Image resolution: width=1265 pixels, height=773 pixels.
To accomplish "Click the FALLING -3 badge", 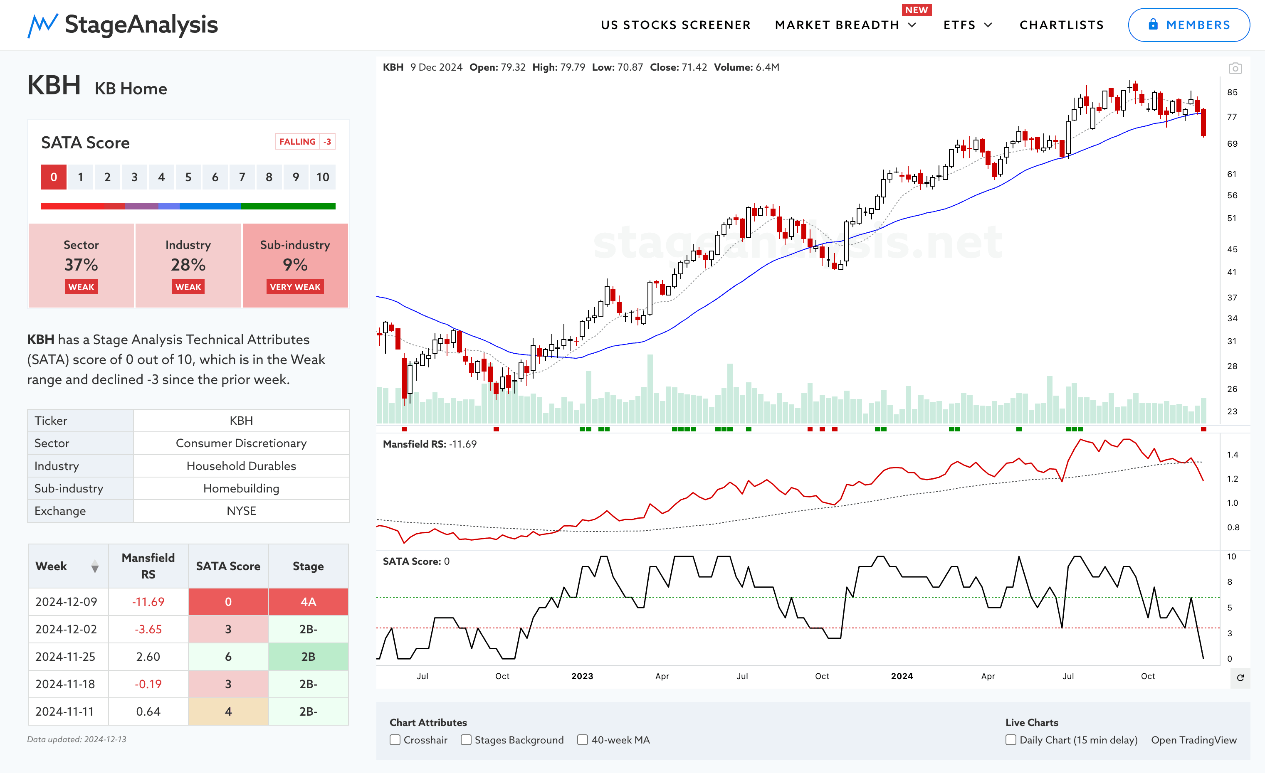I will pyautogui.click(x=306, y=142).
